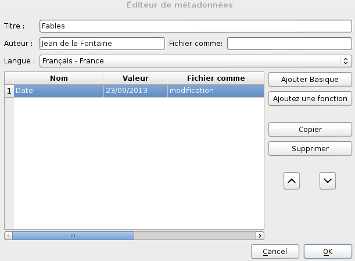Viewport: 355px width, 261px height.
Task: Click the horizontal scrollbar thumb
Action: 73,235
